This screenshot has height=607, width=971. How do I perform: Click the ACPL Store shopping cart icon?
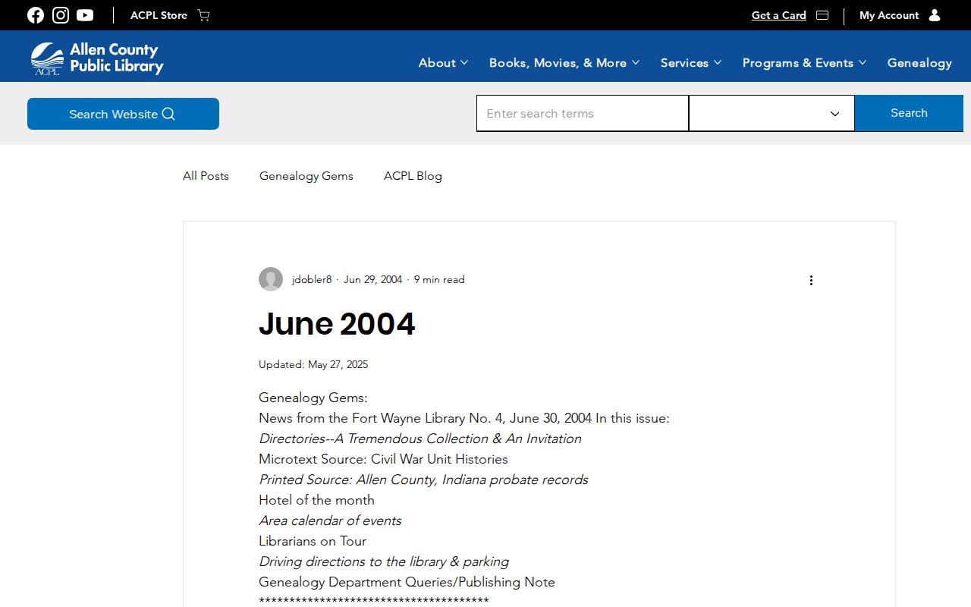click(x=203, y=15)
